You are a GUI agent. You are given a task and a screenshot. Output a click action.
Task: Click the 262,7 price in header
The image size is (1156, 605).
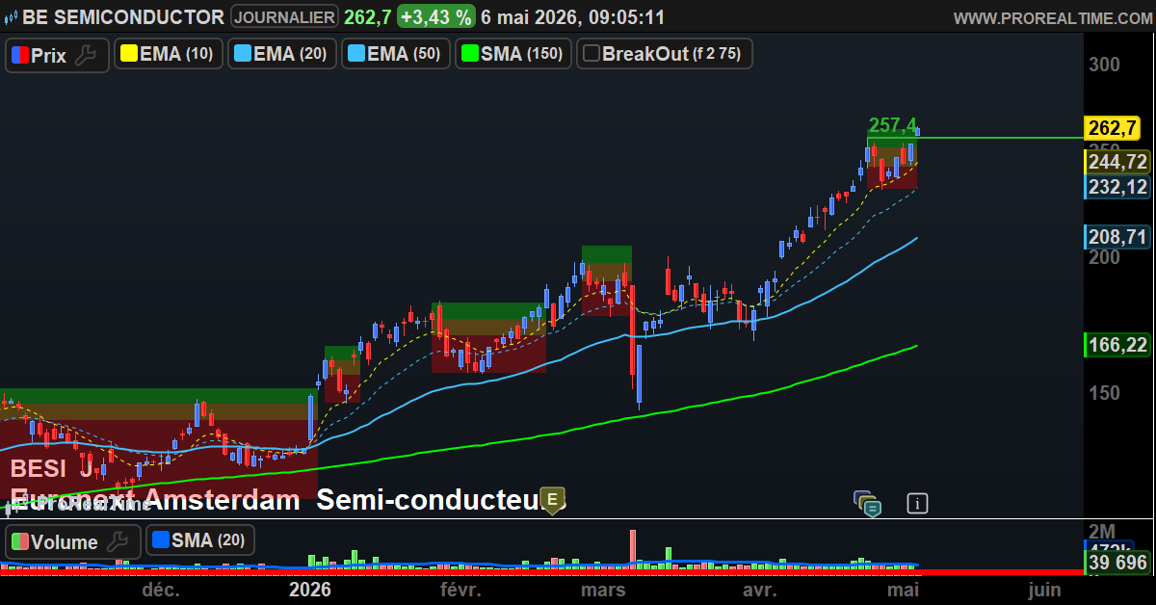click(367, 17)
